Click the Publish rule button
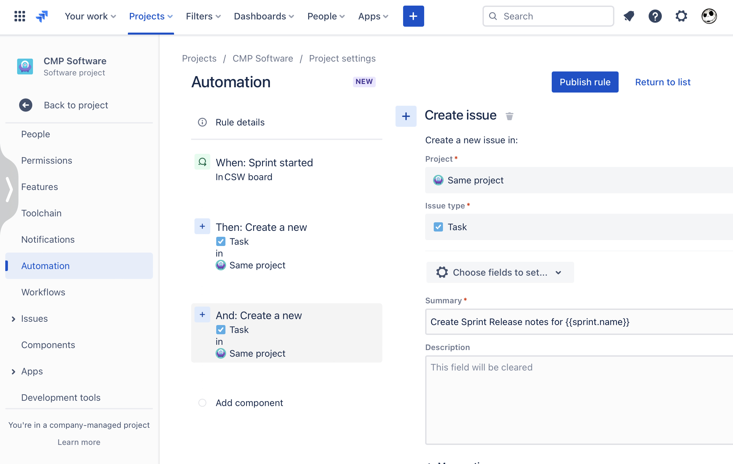Image resolution: width=733 pixels, height=464 pixels. point(585,82)
